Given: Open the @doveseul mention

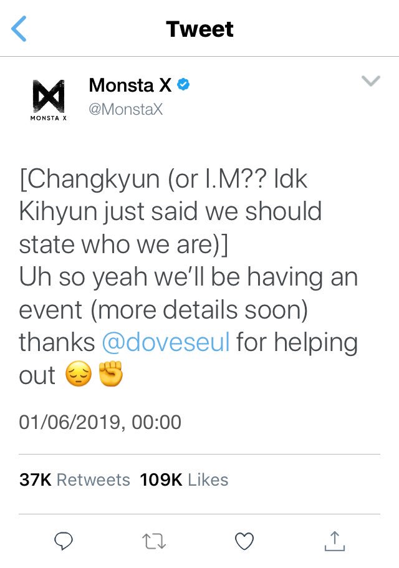Looking at the screenshot, I should (x=166, y=342).
